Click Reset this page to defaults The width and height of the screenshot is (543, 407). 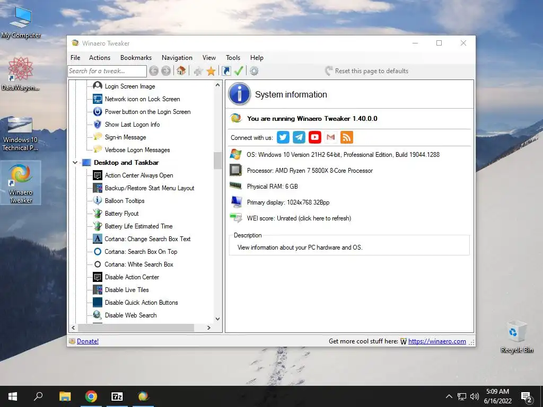tap(366, 71)
